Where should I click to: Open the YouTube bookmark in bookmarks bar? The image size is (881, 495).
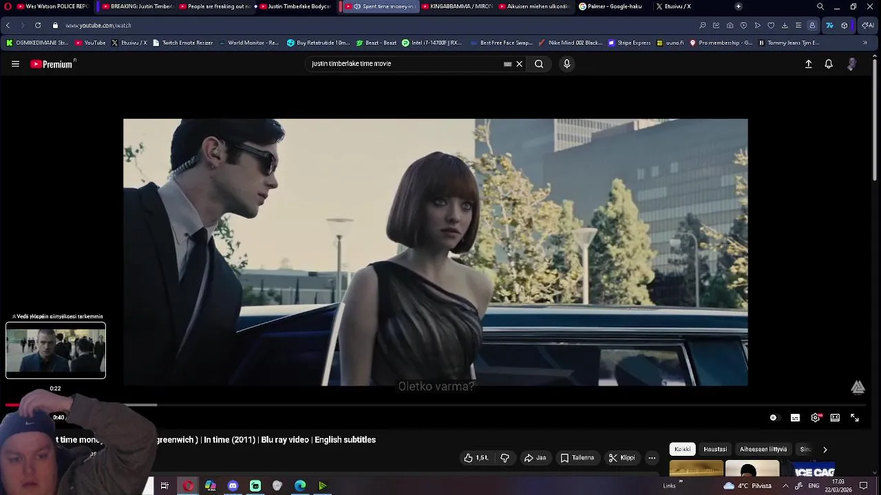tap(90, 43)
